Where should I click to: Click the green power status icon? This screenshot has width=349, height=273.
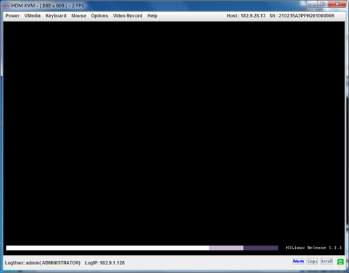pos(340,262)
